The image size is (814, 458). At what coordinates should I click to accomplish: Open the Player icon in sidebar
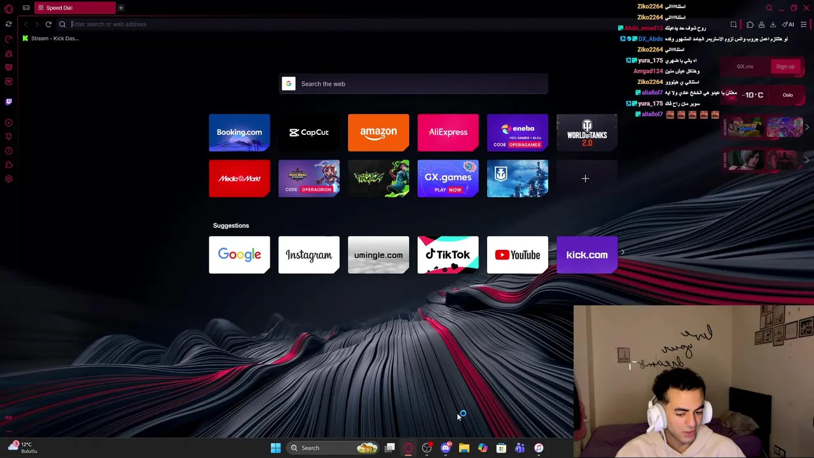click(x=8, y=123)
